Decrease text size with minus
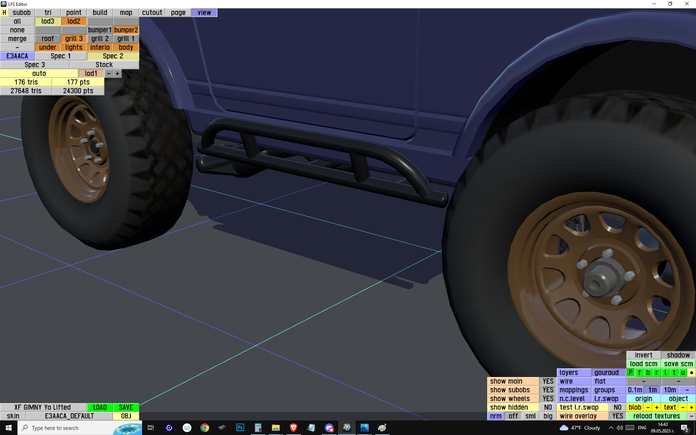 pos(683,407)
